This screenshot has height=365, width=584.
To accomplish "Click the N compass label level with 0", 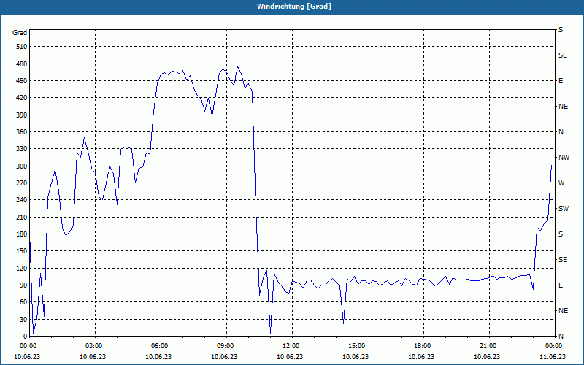I will coord(561,337).
